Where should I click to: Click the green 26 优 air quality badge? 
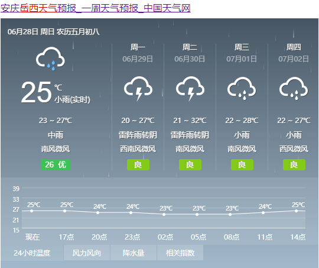[x=56, y=164]
